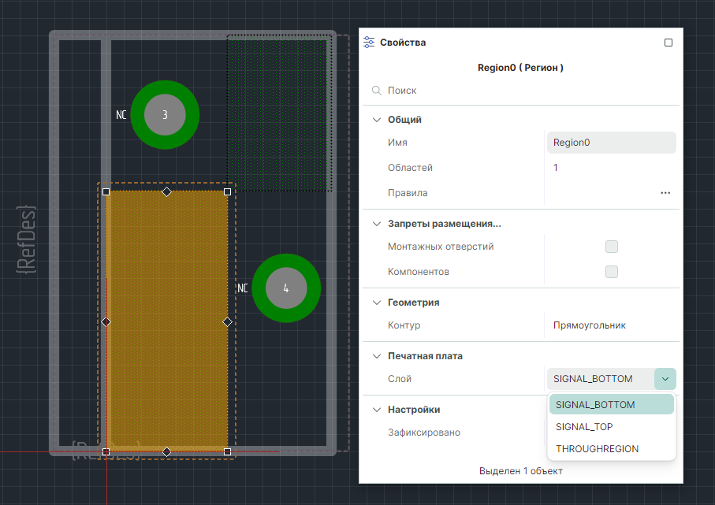715x505 pixels.
Task: Click green pad number 3
Action: click(165, 115)
